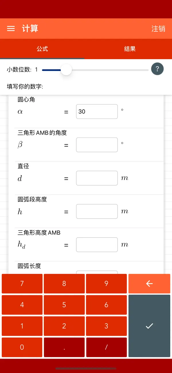Open the hamburger navigation menu

pyautogui.click(x=11, y=28)
